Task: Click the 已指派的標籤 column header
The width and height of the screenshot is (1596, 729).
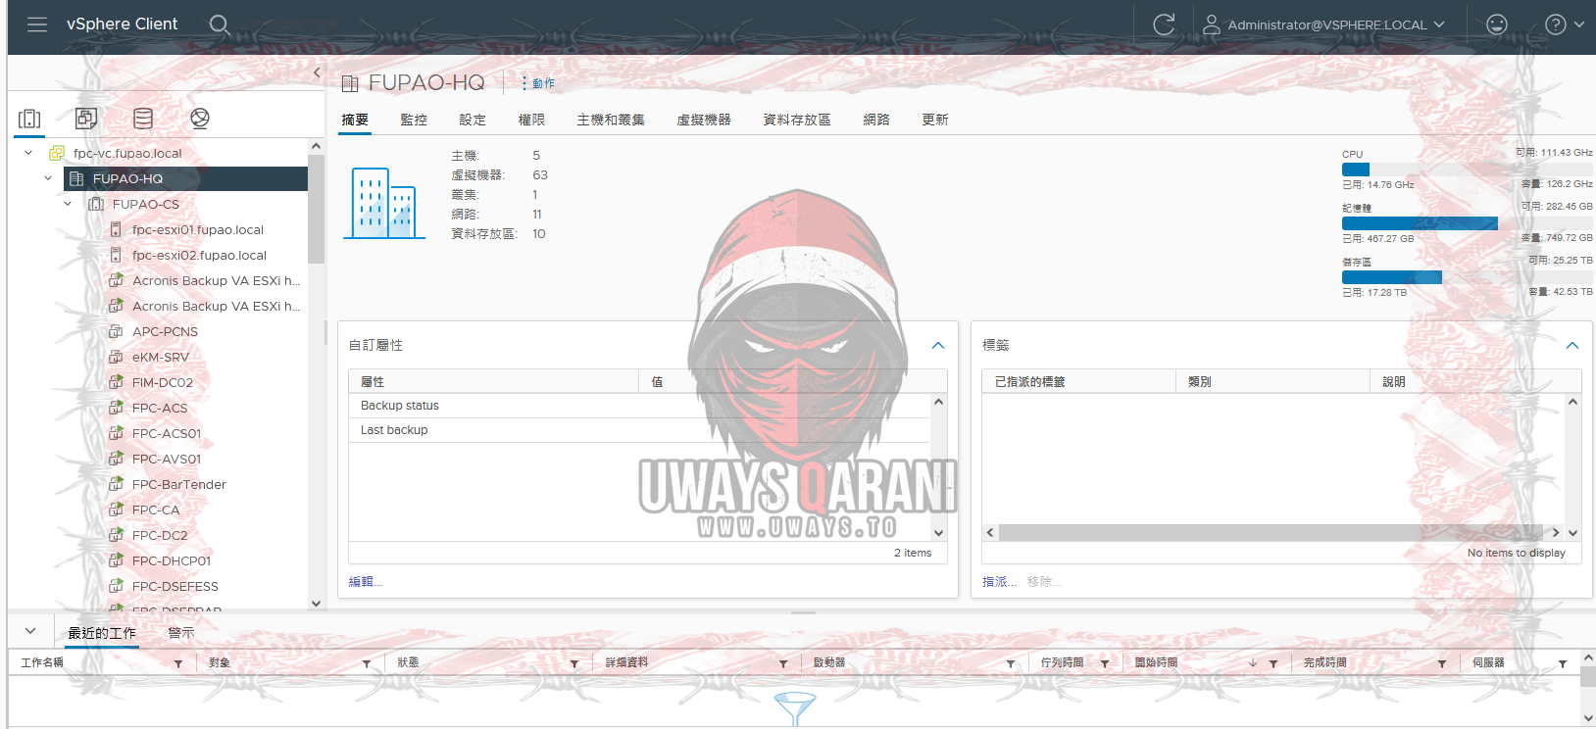Action: [1077, 381]
